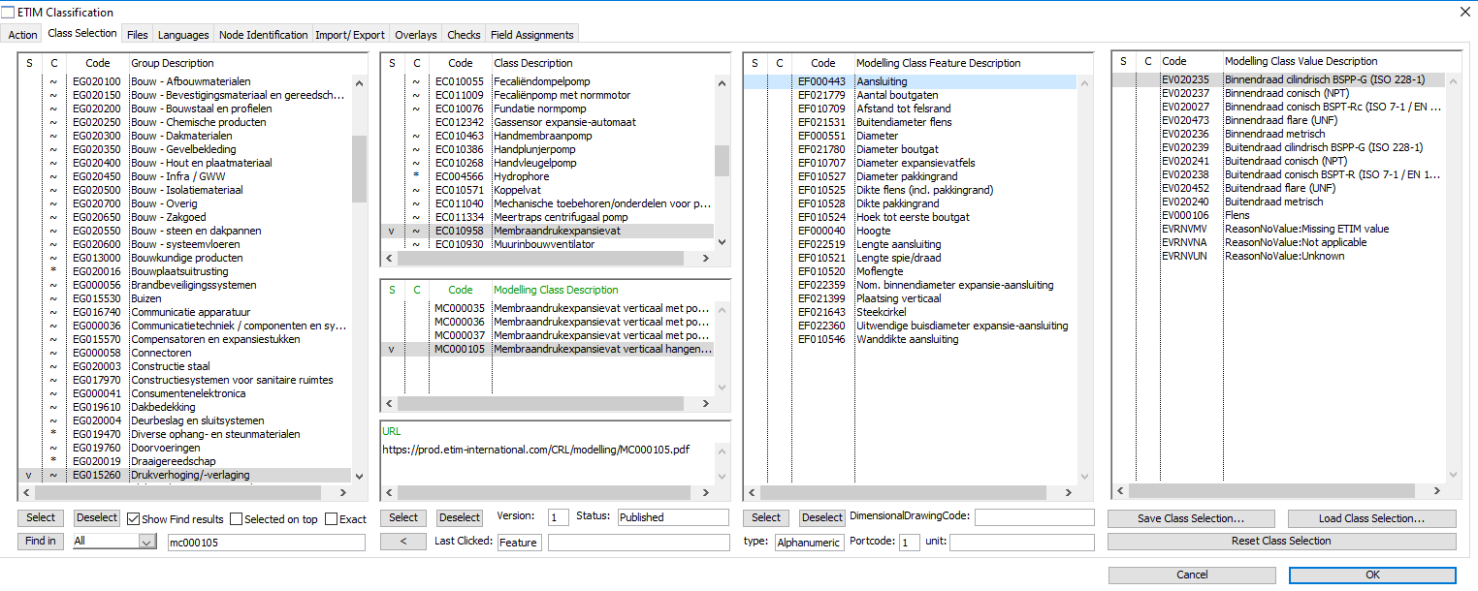Open the Import/ Export tab
This screenshot has height=591, width=1478.
tap(350, 35)
